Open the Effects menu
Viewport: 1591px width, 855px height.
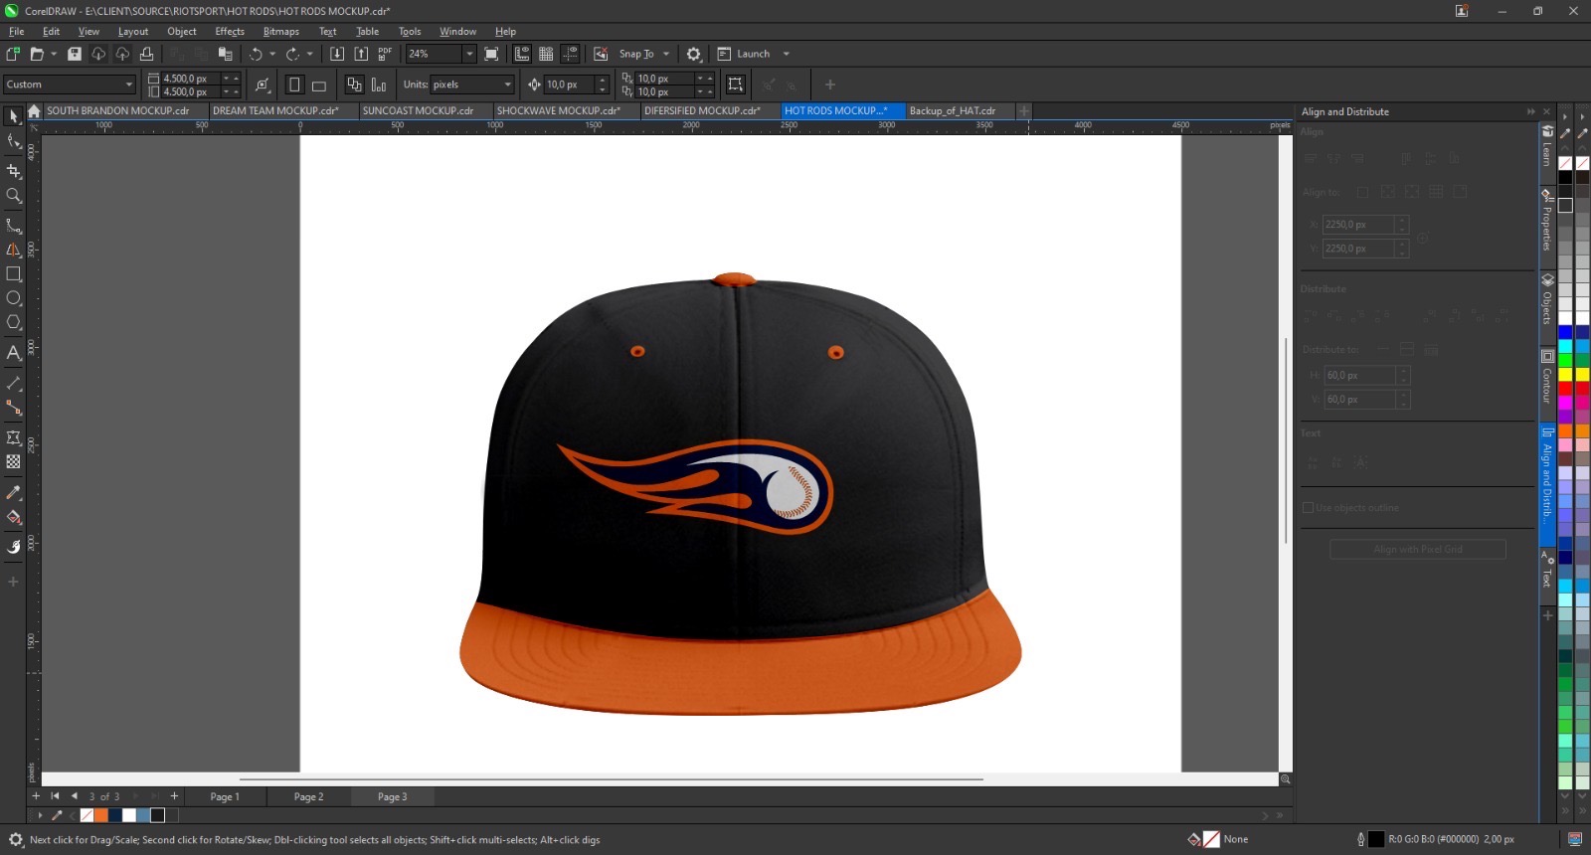(230, 32)
